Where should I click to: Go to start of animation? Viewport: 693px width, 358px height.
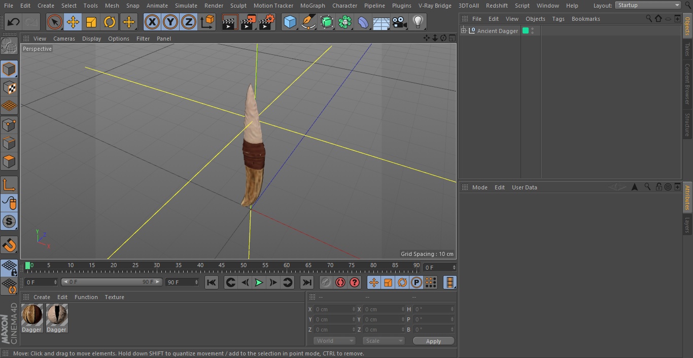pos(212,282)
